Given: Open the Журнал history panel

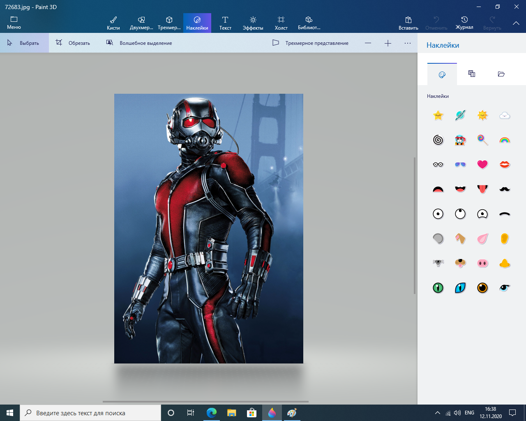Looking at the screenshot, I should click(464, 23).
